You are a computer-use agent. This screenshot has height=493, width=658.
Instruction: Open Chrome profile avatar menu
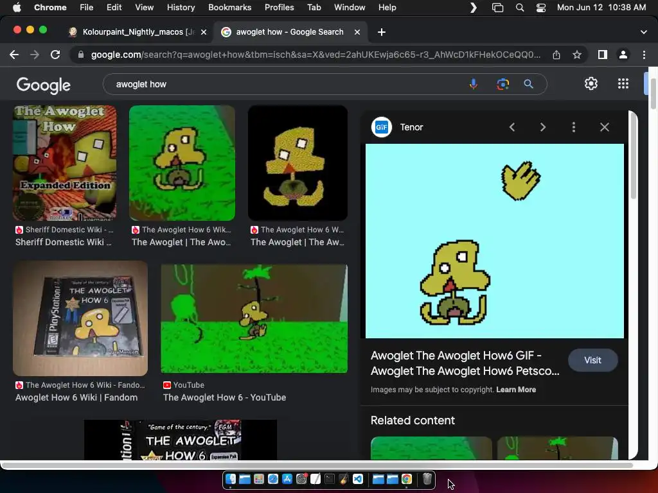pos(623,55)
